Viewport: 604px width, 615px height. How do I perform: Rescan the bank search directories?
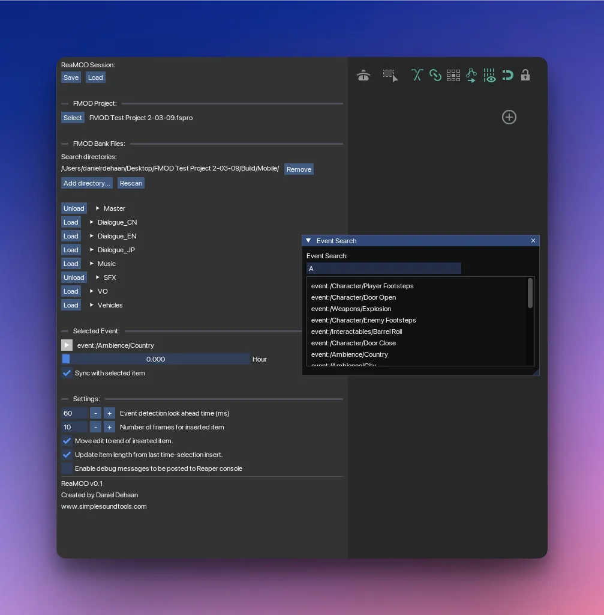point(131,183)
